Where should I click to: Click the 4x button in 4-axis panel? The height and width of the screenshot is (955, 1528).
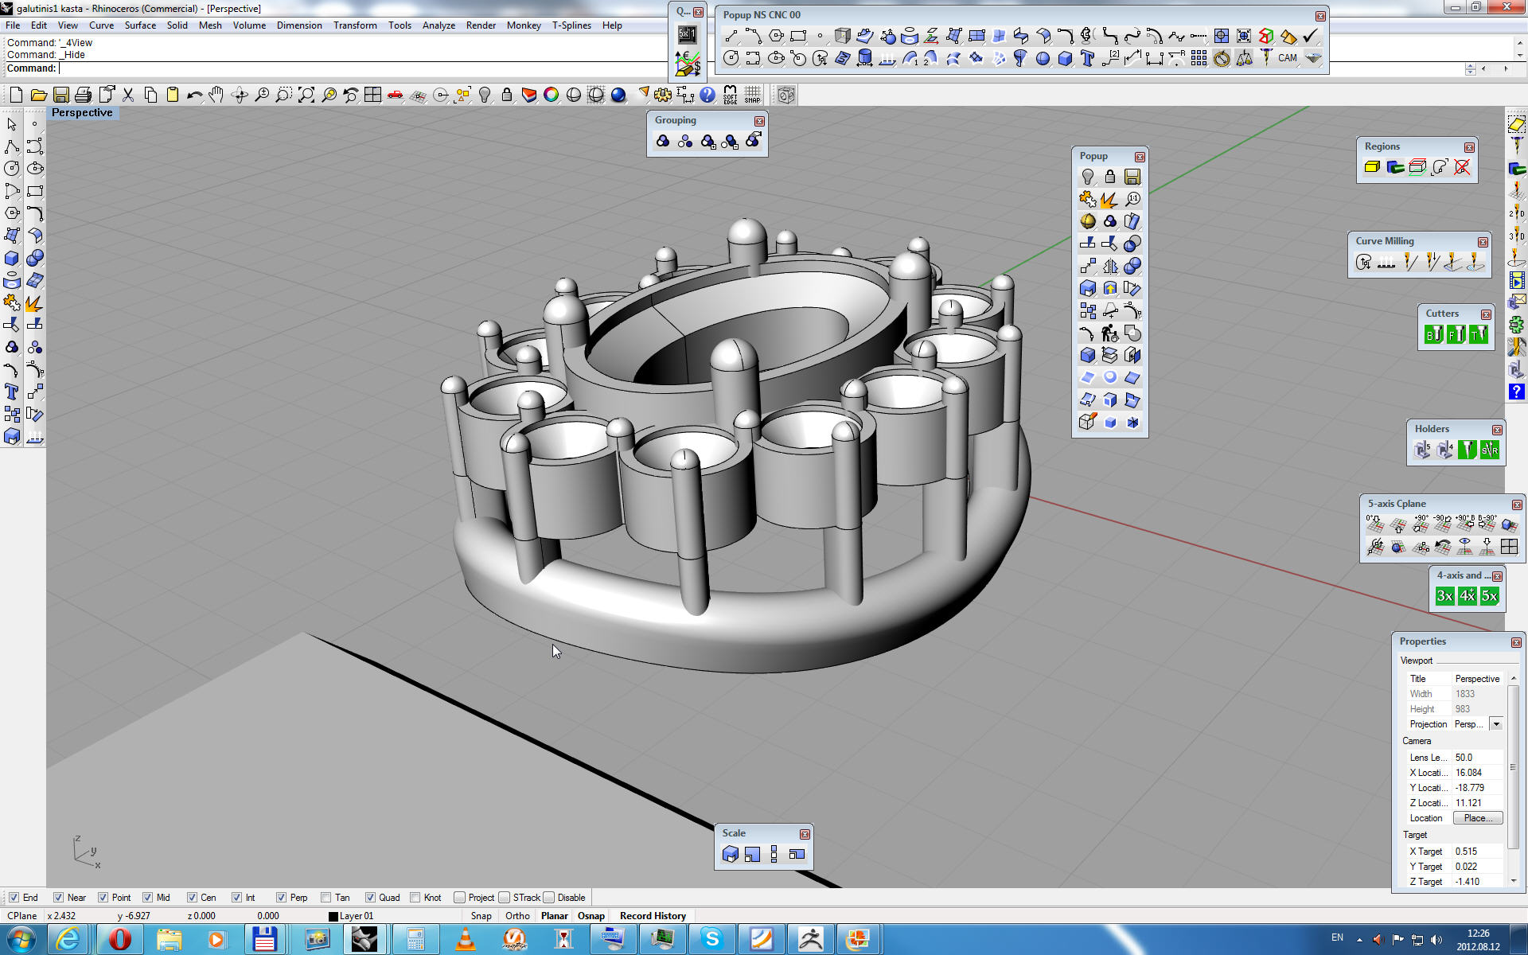[x=1467, y=596]
